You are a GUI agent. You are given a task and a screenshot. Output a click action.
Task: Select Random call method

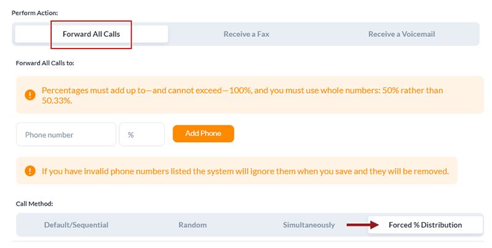click(x=192, y=225)
